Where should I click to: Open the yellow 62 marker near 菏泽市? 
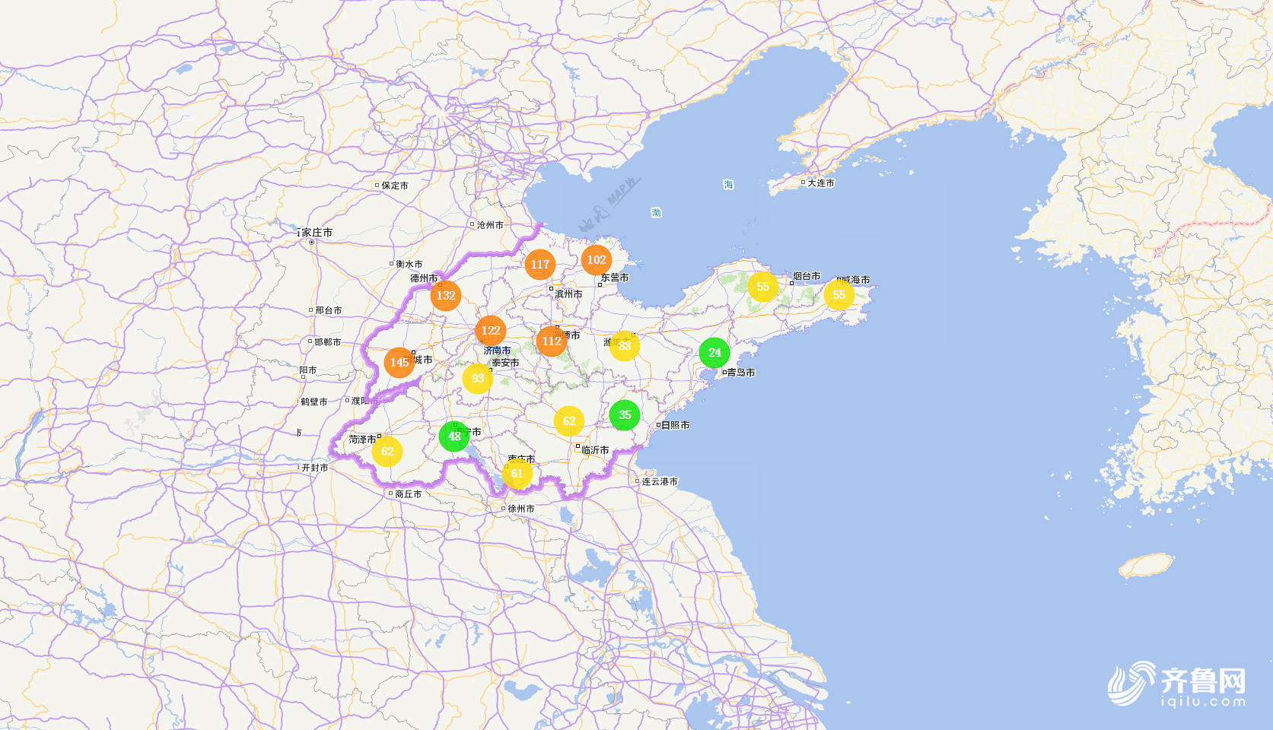pos(387,452)
